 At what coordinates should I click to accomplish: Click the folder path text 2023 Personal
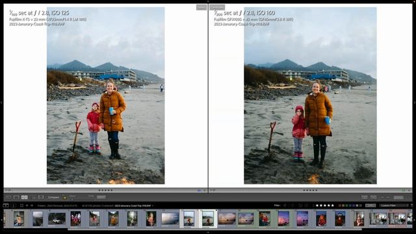pos(54,205)
